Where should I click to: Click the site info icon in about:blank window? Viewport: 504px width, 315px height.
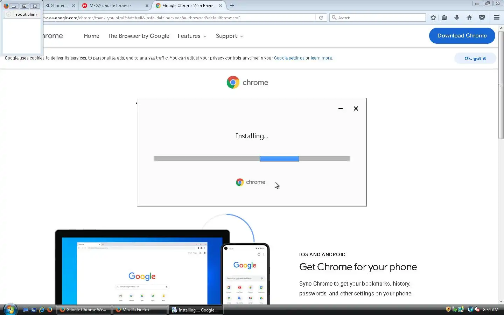(x=9, y=14)
